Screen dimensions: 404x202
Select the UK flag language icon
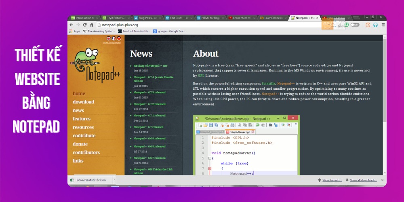tap(108, 38)
